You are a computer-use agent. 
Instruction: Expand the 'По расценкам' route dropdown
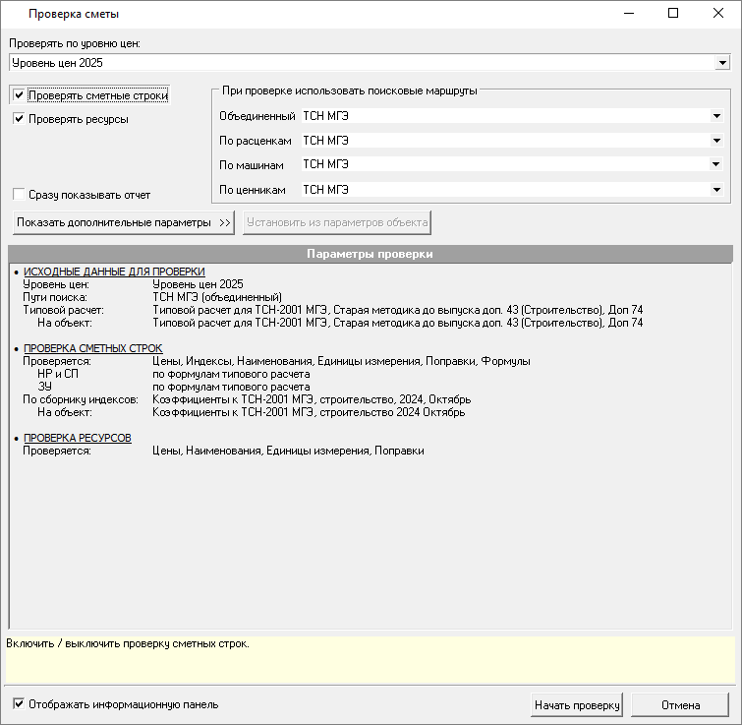716,141
